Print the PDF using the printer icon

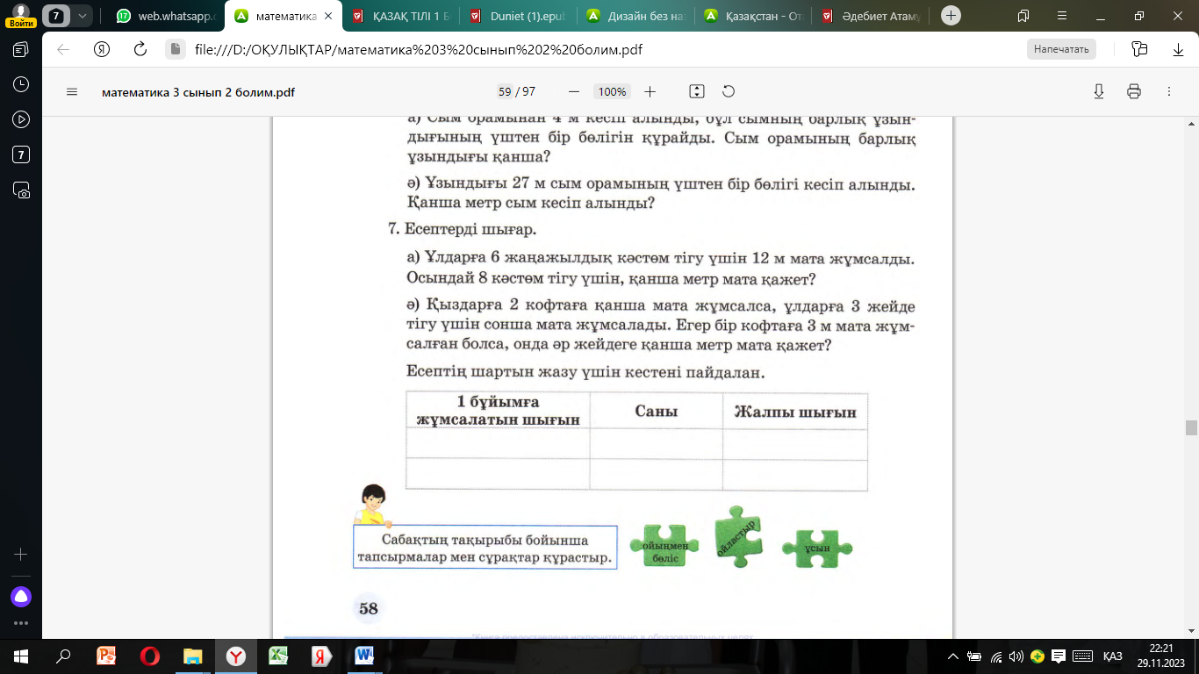click(1133, 91)
